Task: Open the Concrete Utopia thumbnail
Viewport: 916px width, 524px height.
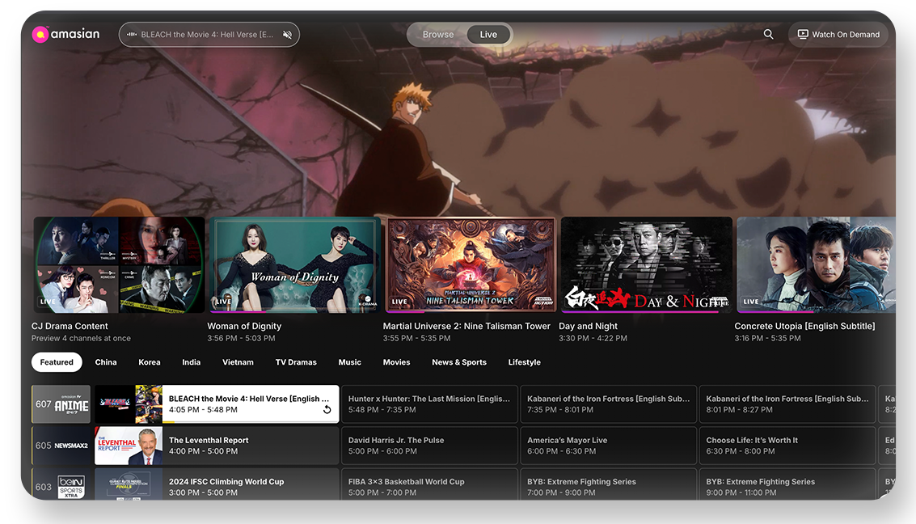Action: click(x=816, y=264)
